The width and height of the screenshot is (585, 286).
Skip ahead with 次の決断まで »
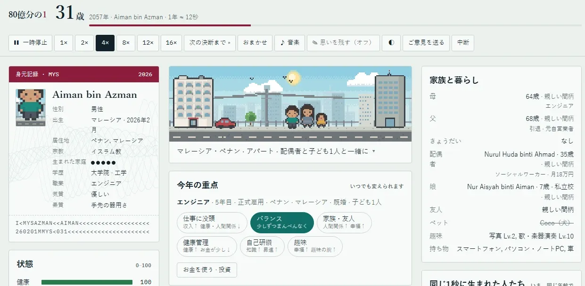click(x=209, y=43)
